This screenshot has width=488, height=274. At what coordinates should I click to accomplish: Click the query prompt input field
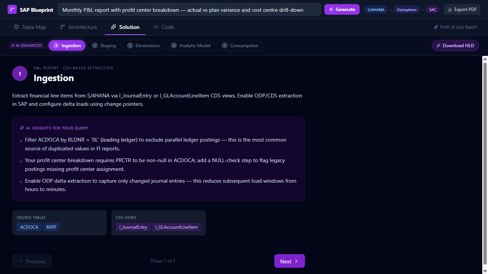click(189, 10)
